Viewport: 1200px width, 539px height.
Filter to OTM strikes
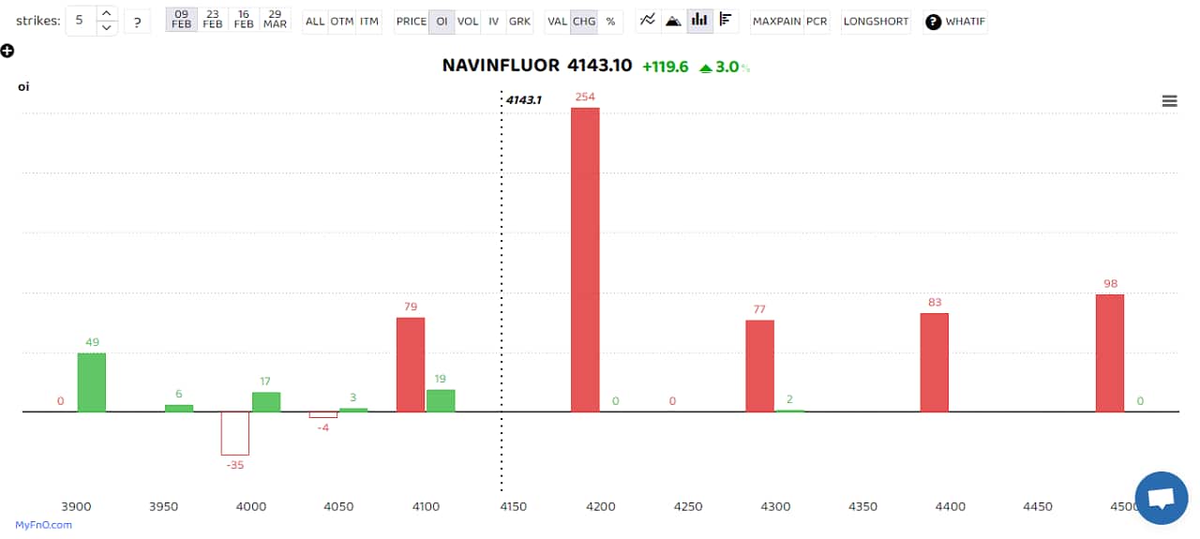click(341, 21)
